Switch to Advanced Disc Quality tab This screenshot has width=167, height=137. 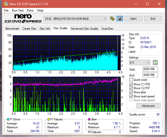coord(85,29)
